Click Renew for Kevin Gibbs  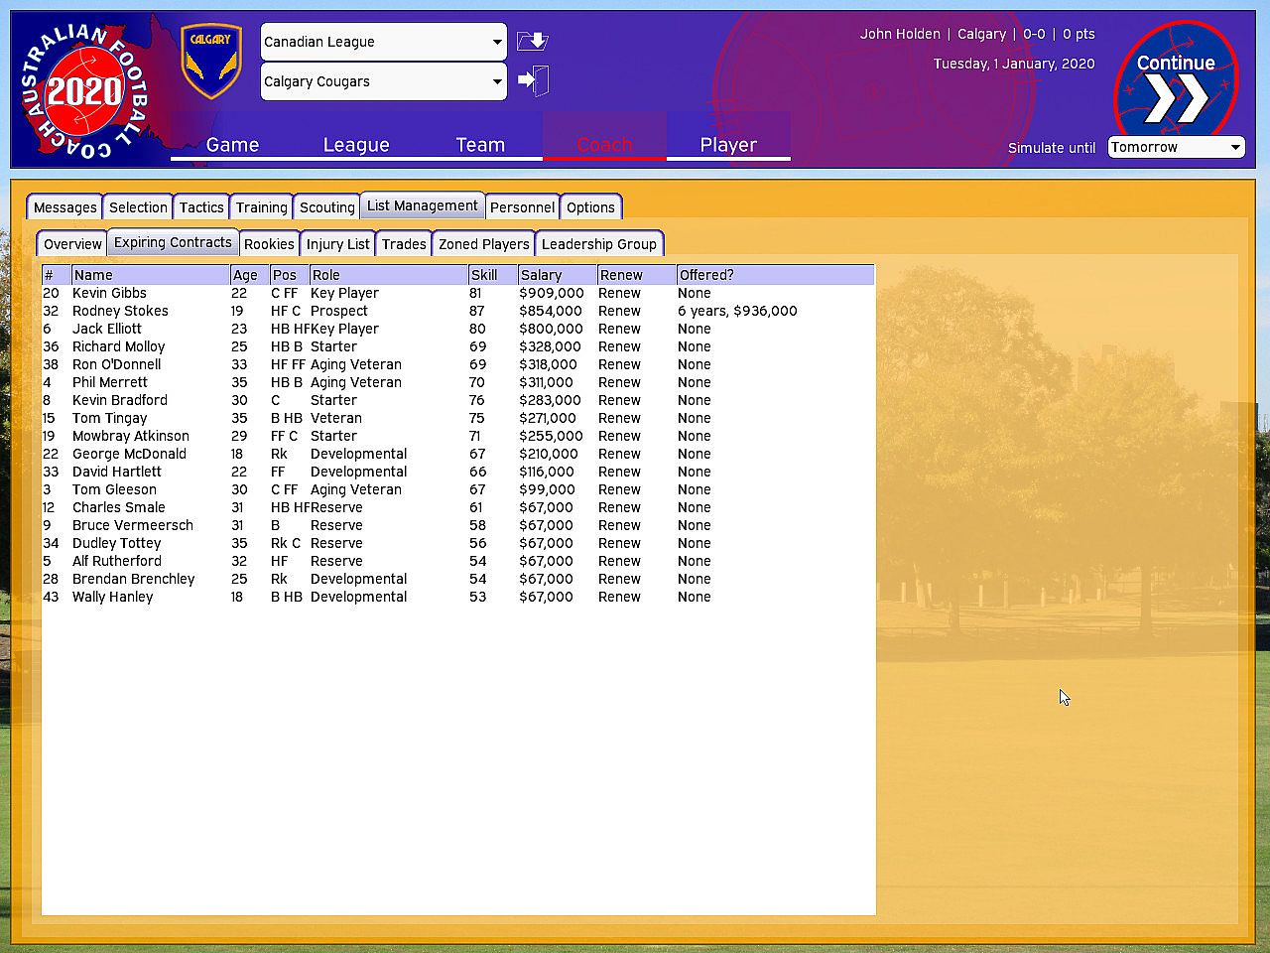click(x=619, y=293)
